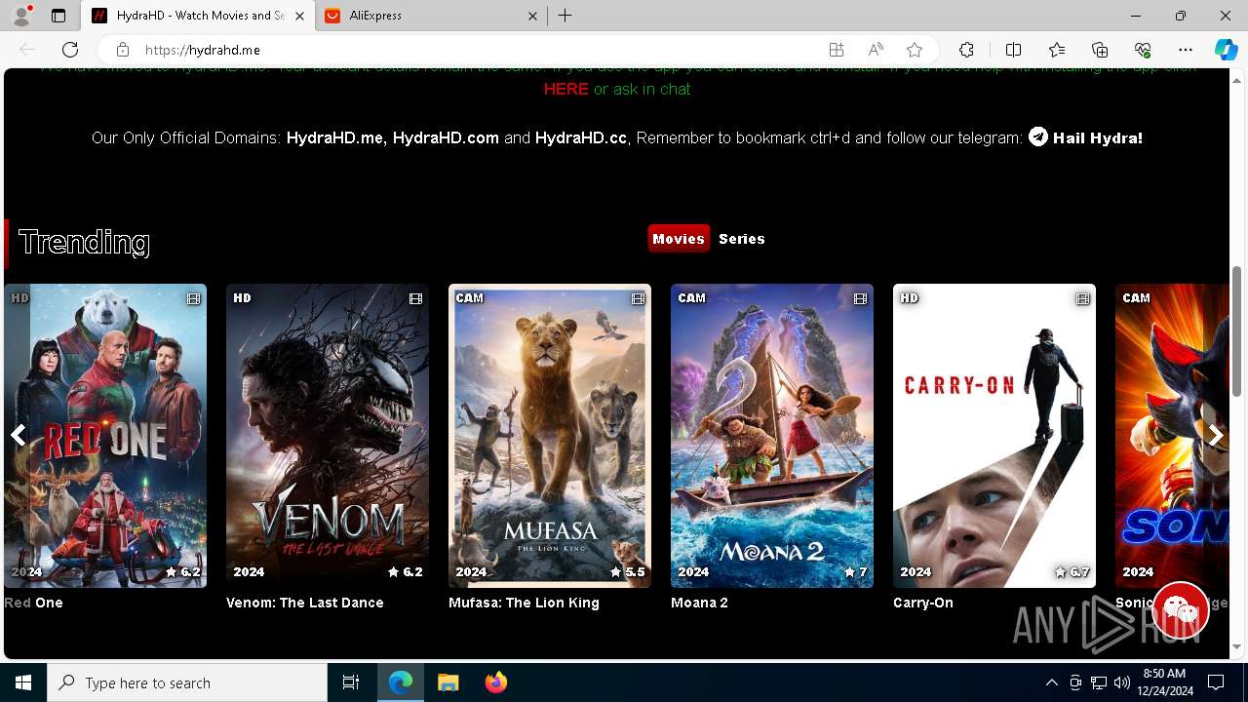
Task: Open Collections icon
Action: pos(1100,50)
